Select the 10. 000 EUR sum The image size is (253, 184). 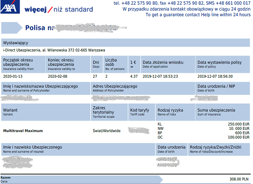point(239,128)
